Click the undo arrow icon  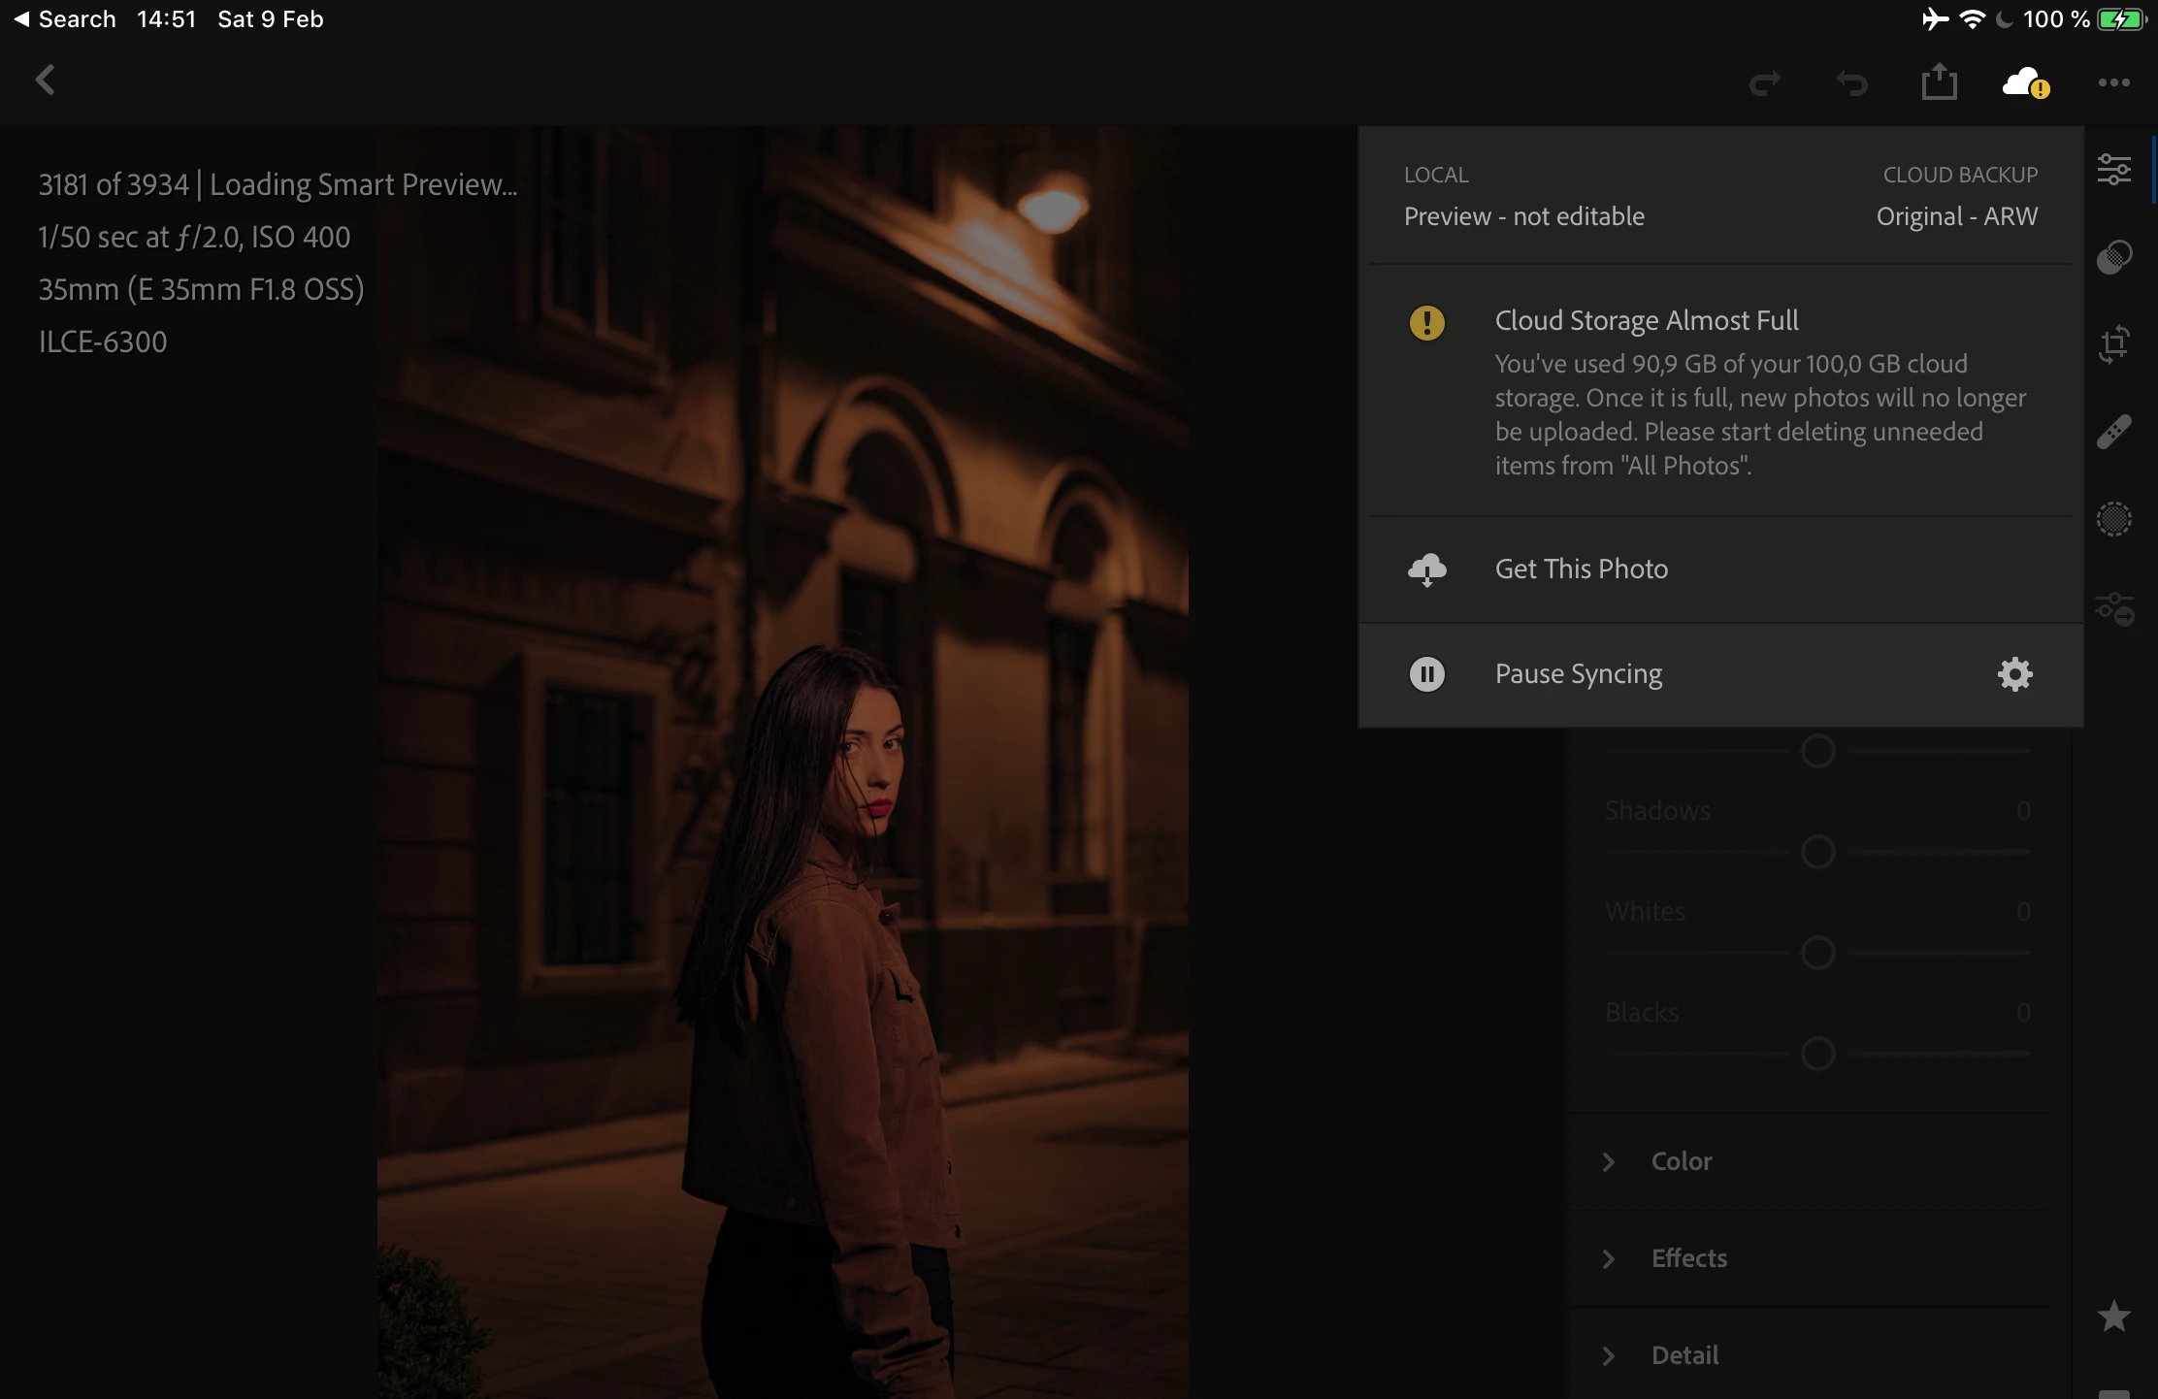pyautogui.click(x=1851, y=83)
